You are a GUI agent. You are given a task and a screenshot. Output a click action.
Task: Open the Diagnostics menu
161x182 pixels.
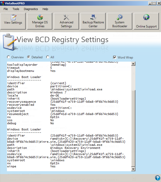pos(31,9)
